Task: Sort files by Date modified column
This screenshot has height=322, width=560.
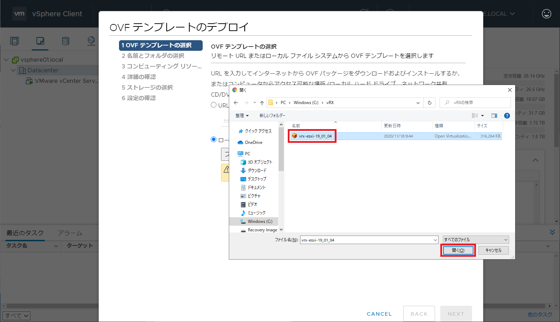Action: (x=392, y=126)
